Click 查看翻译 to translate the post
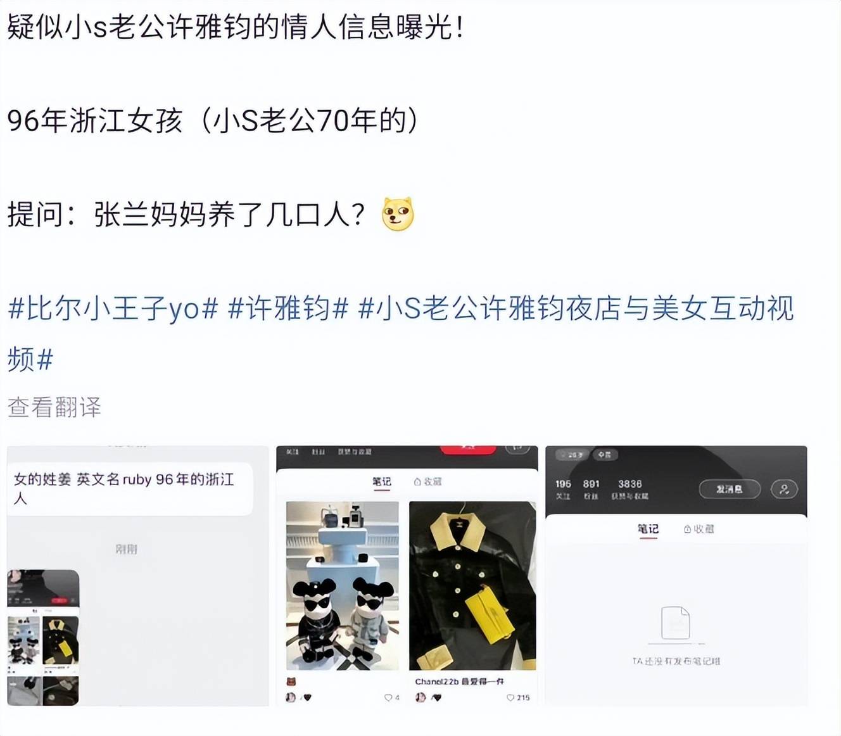 pos(54,407)
